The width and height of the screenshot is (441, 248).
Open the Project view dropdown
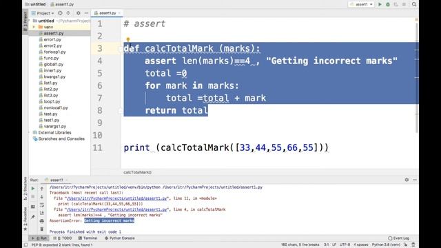[45, 13]
